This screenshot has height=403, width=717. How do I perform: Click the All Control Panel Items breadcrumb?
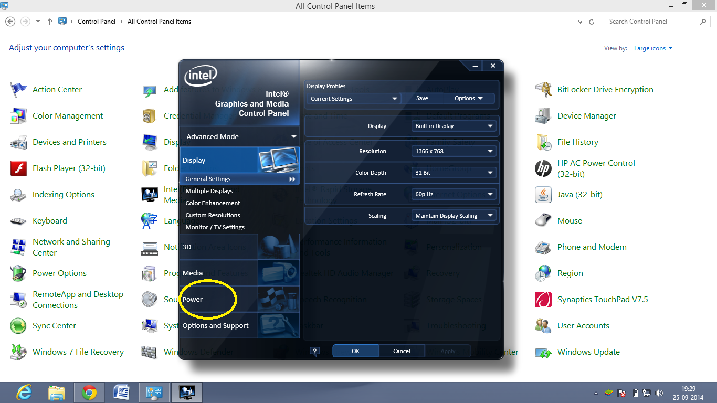point(159,22)
